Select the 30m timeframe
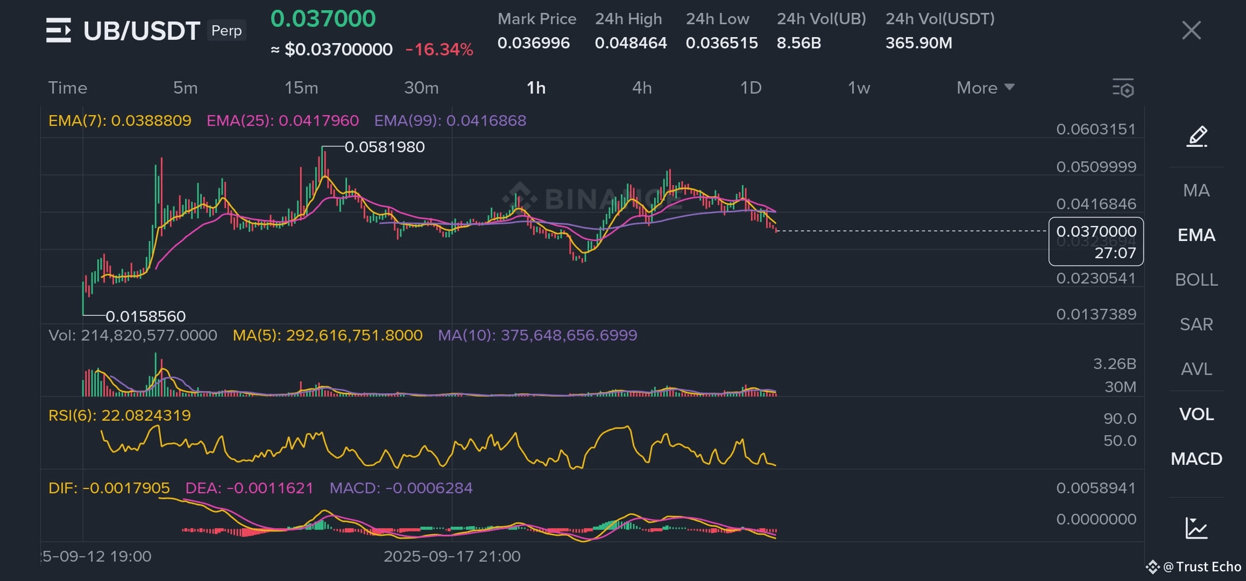The height and width of the screenshot is (581, 1246). [421, 88]
